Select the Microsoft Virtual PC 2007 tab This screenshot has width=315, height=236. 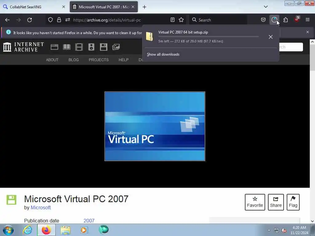pos(104,7)
